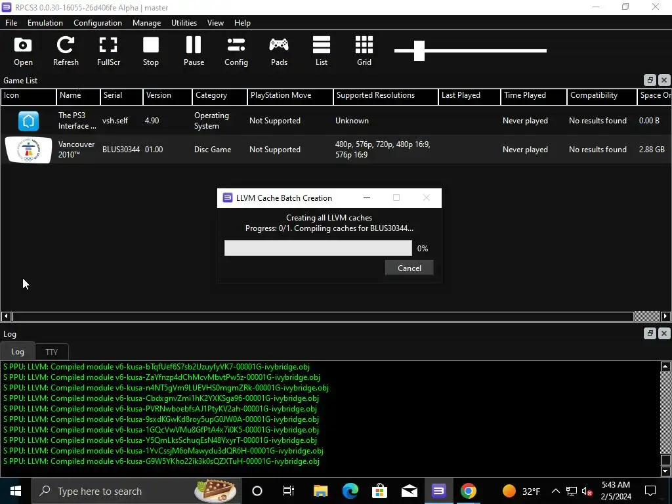The width and height of the screenshot is (672, 504).
Task: Cancel the LLVM cache batch creation
Action: [409, 268]
